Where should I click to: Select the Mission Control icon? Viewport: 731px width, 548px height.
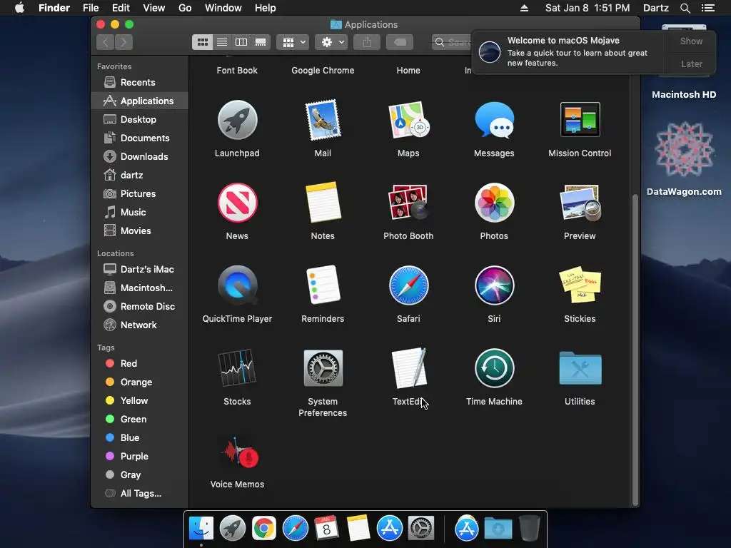click(580, 120)
